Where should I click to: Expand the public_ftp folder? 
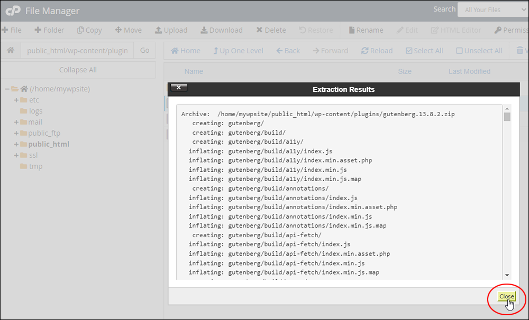point(16,134)
